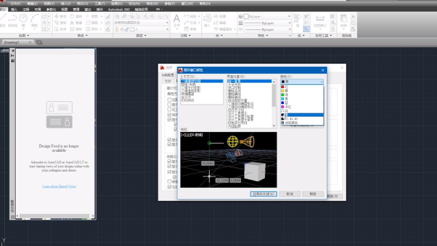The height and width of the screenshot is (246, 437).
Task: Click the Insert block icon in the ribbon
Action: click(x=207, y=20)
